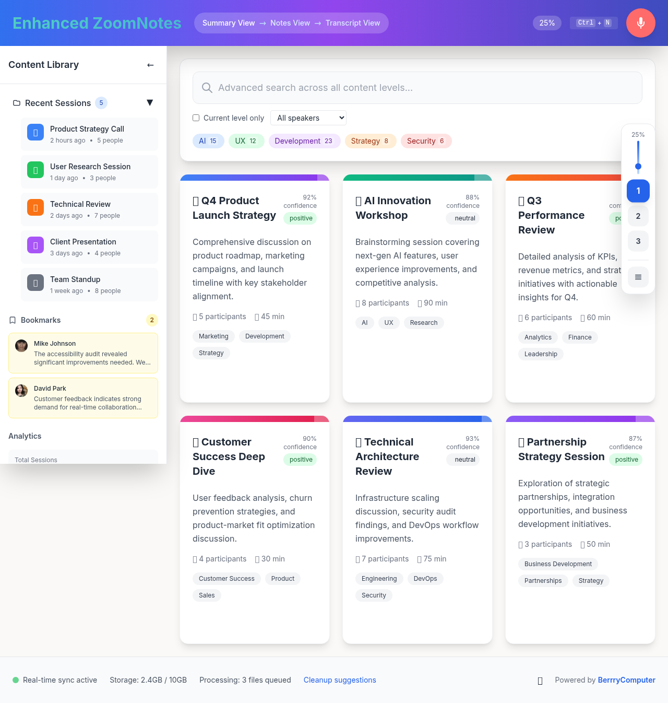This screenshot has width=668, height=703.
Task: Open the Product Strategy Call session icon
Action: point(35,132)
